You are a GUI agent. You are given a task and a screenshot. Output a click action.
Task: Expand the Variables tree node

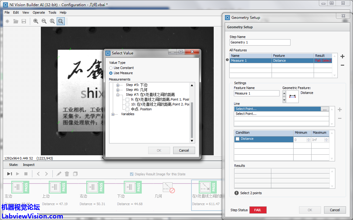pyautogui.click(x=113, y=114)
